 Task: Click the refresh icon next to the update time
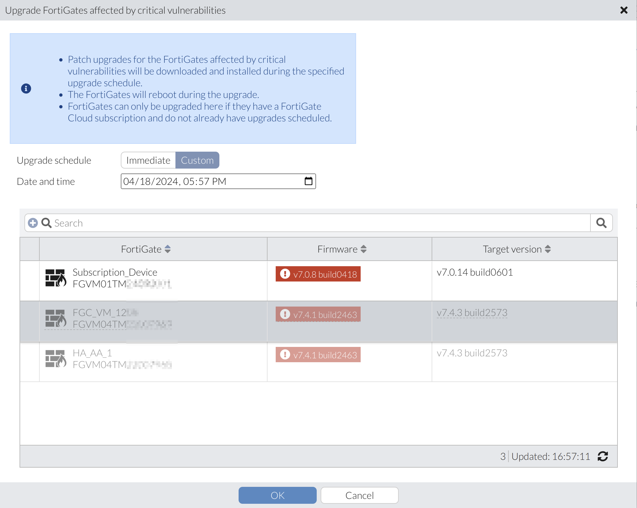603,456
